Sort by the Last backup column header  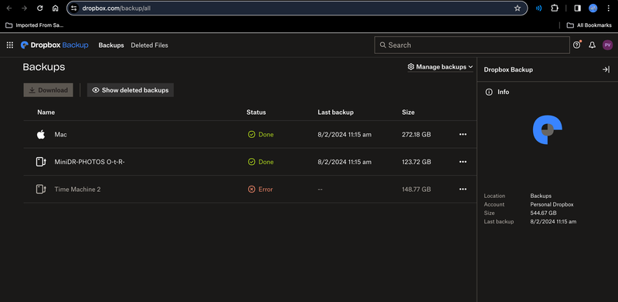pyautogui.click(x=335, y=112)
